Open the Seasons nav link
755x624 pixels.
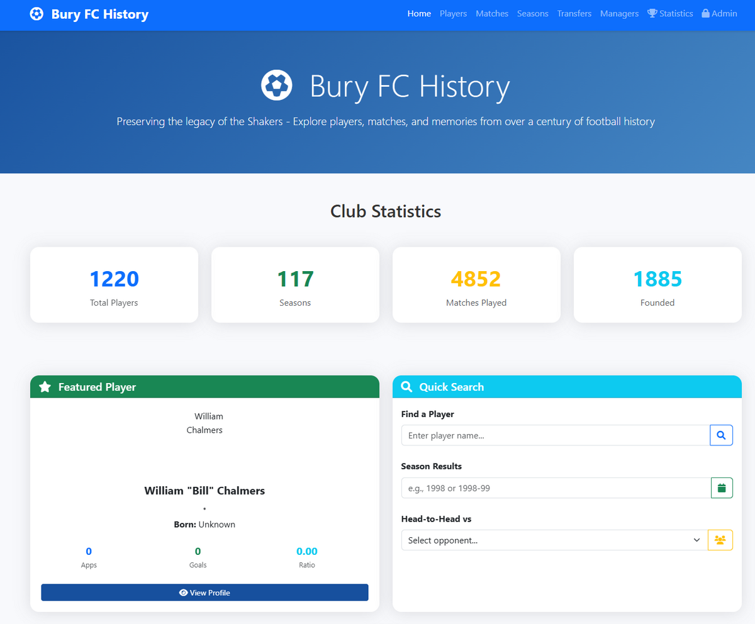click(533, 13)
